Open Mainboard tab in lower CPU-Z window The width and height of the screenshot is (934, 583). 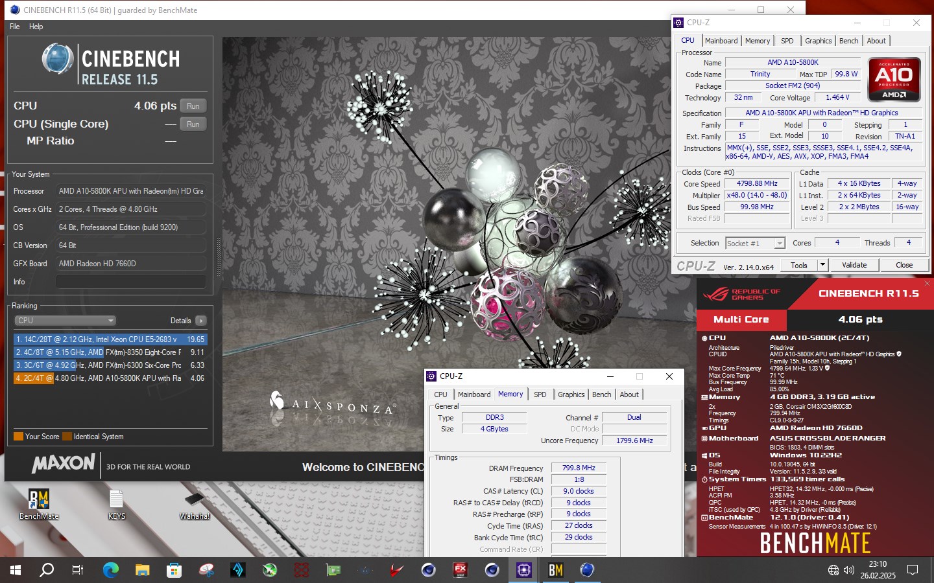[x=474, y=394]
